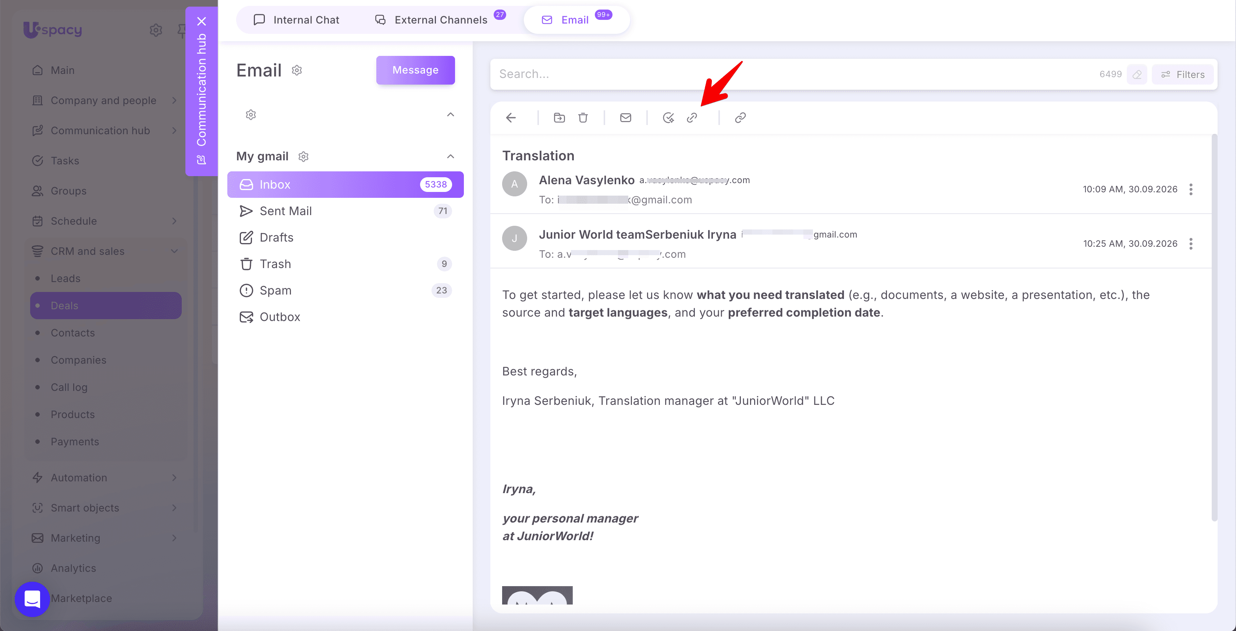Open Leads under CRM and sales
Image resolution: width=1236 pixels, height=631 pixels.
(66, 279)
